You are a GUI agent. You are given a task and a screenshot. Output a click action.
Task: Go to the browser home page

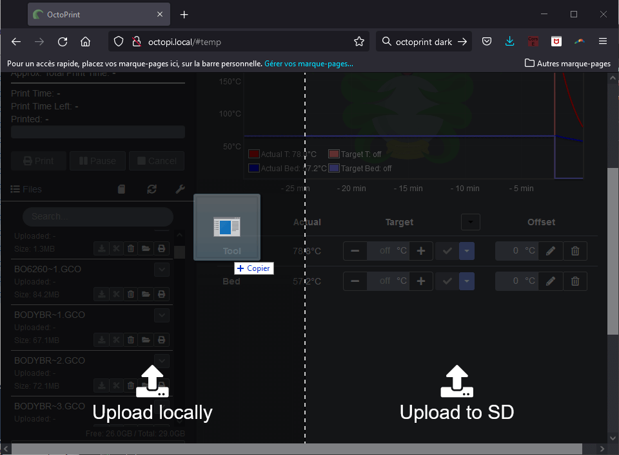point(85,42)
